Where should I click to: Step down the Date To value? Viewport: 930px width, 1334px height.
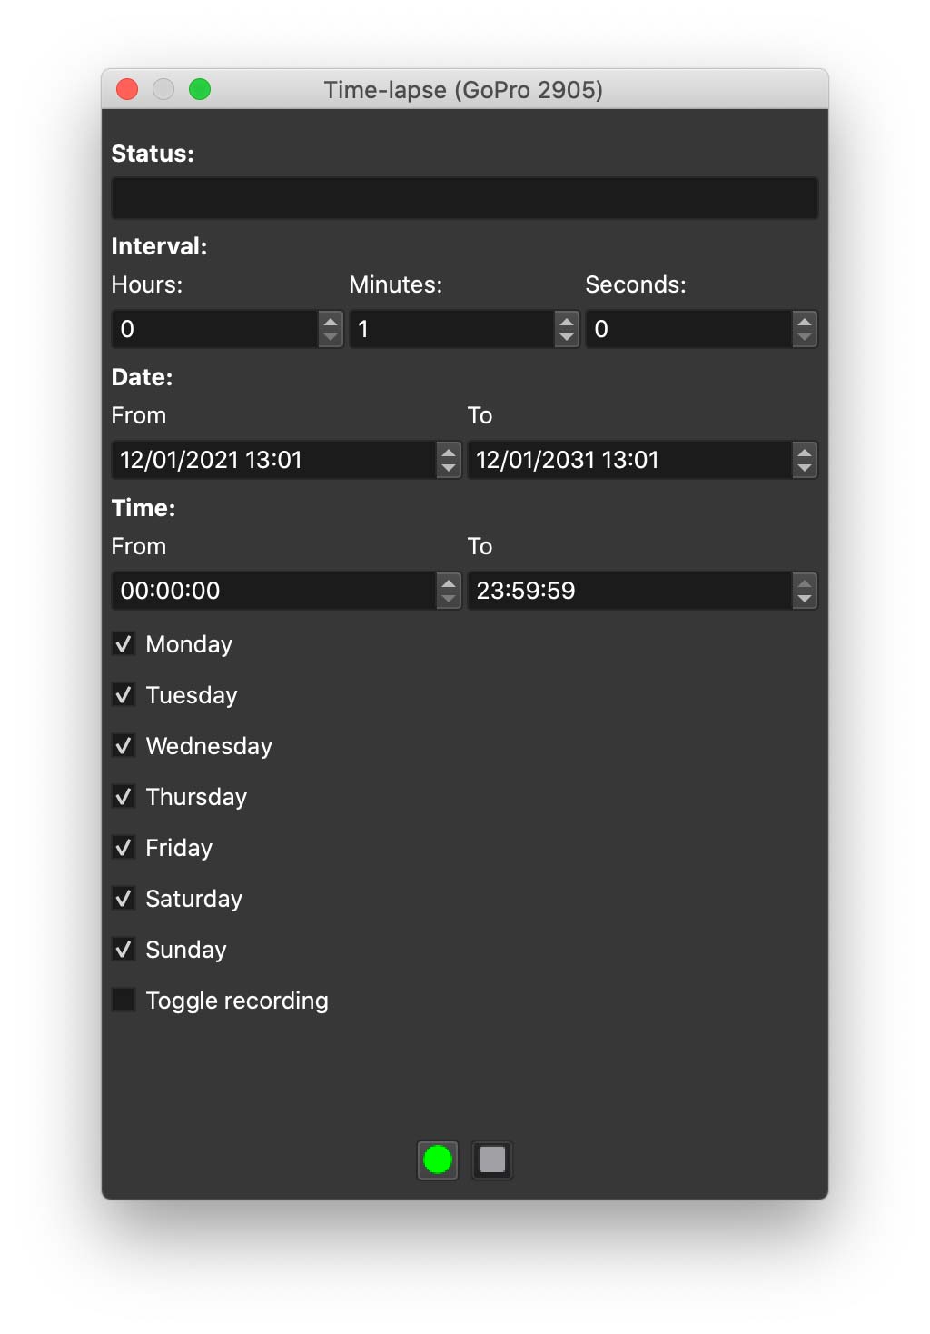(804, 468)
